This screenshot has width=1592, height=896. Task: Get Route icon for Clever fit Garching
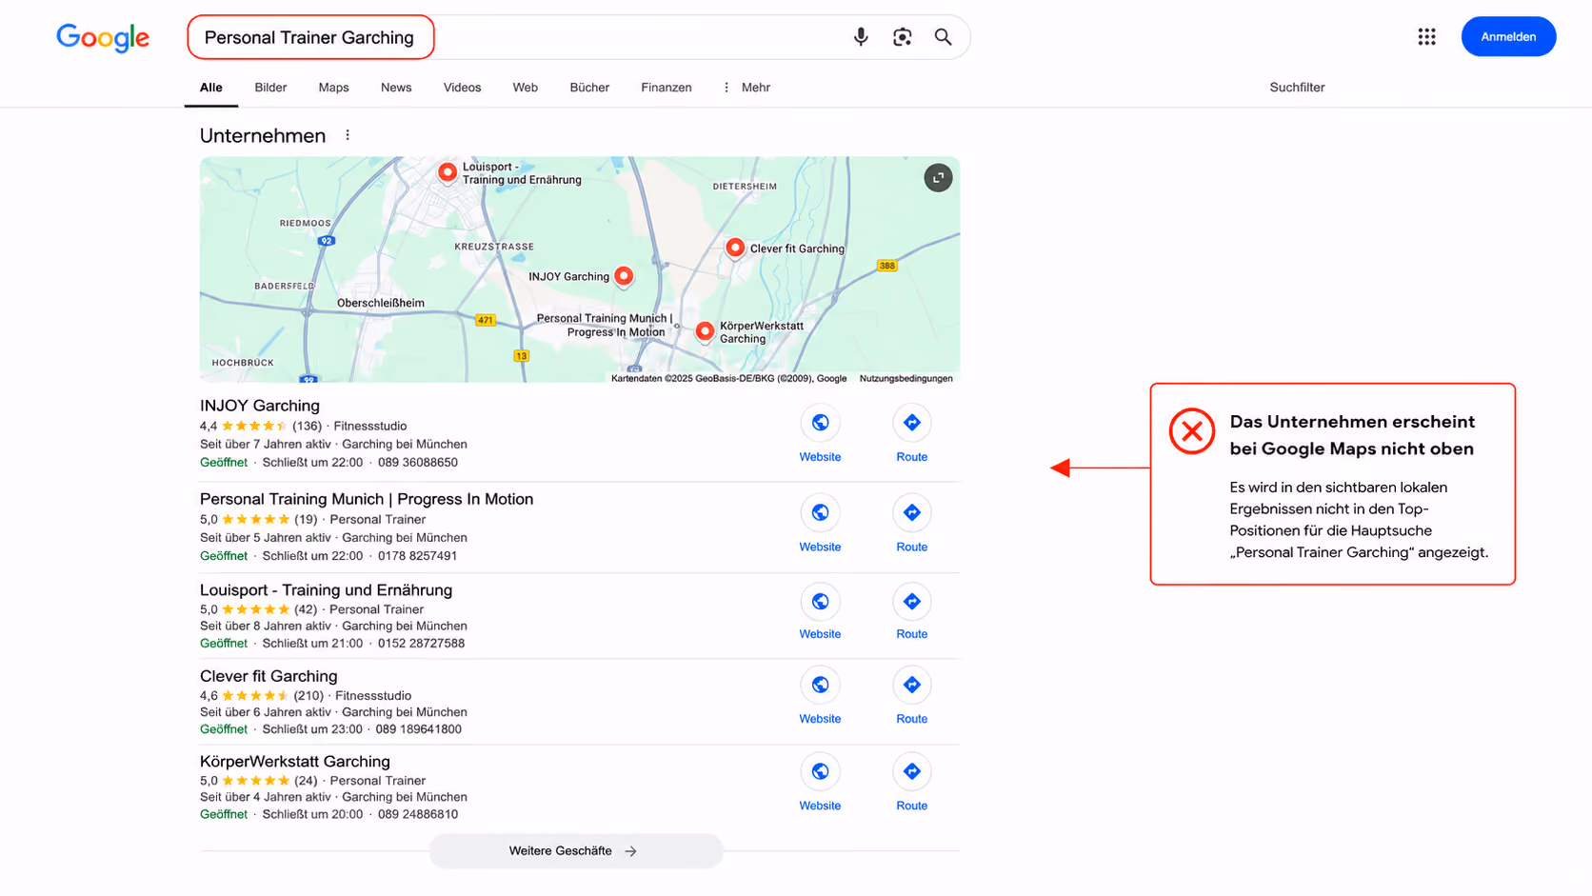(x=911, y=685)
